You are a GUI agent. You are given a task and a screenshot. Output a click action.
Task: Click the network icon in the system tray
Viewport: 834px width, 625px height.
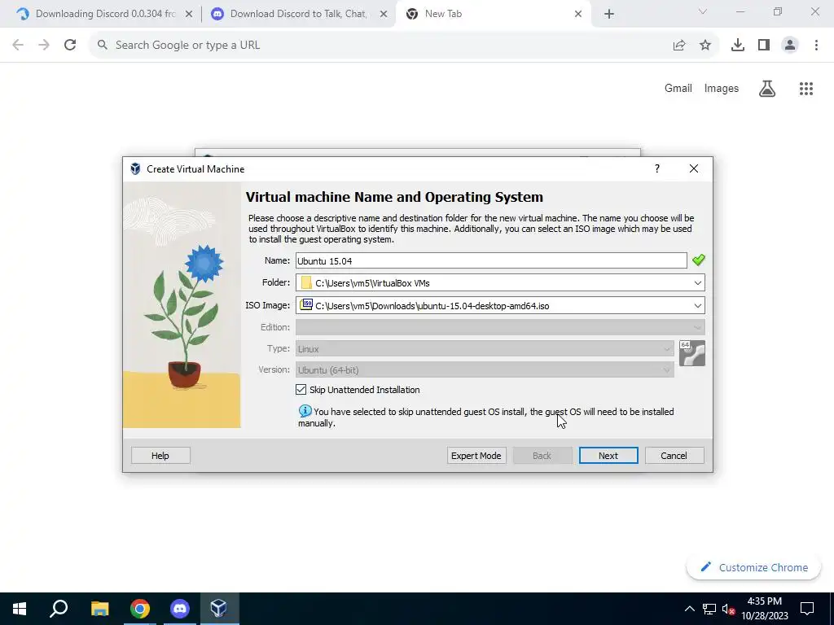point(709,609)
